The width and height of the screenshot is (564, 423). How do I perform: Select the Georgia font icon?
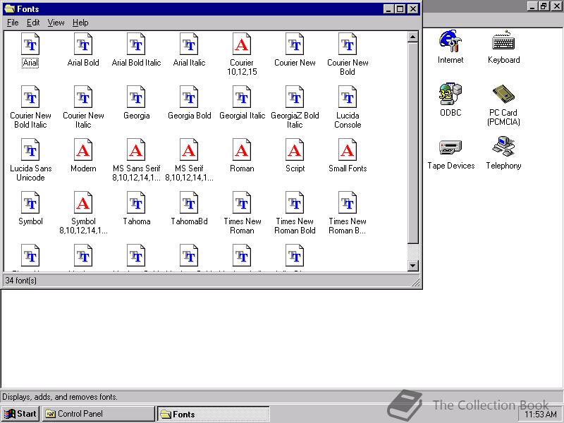(x=136, y=97)
